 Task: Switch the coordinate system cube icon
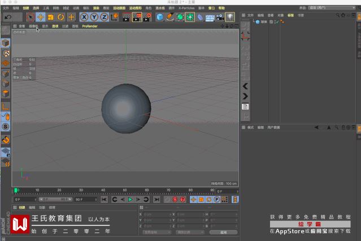click(115, 17)
